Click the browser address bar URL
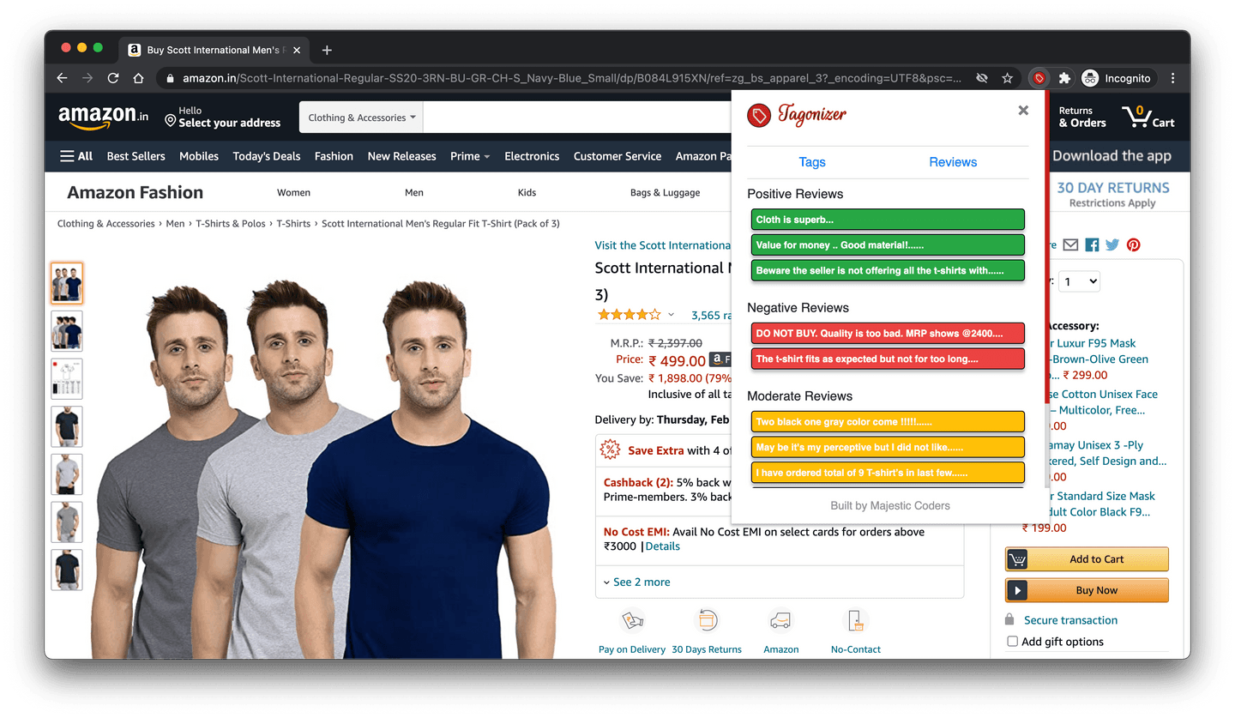The image size is (1235, 718). point(570,78)
